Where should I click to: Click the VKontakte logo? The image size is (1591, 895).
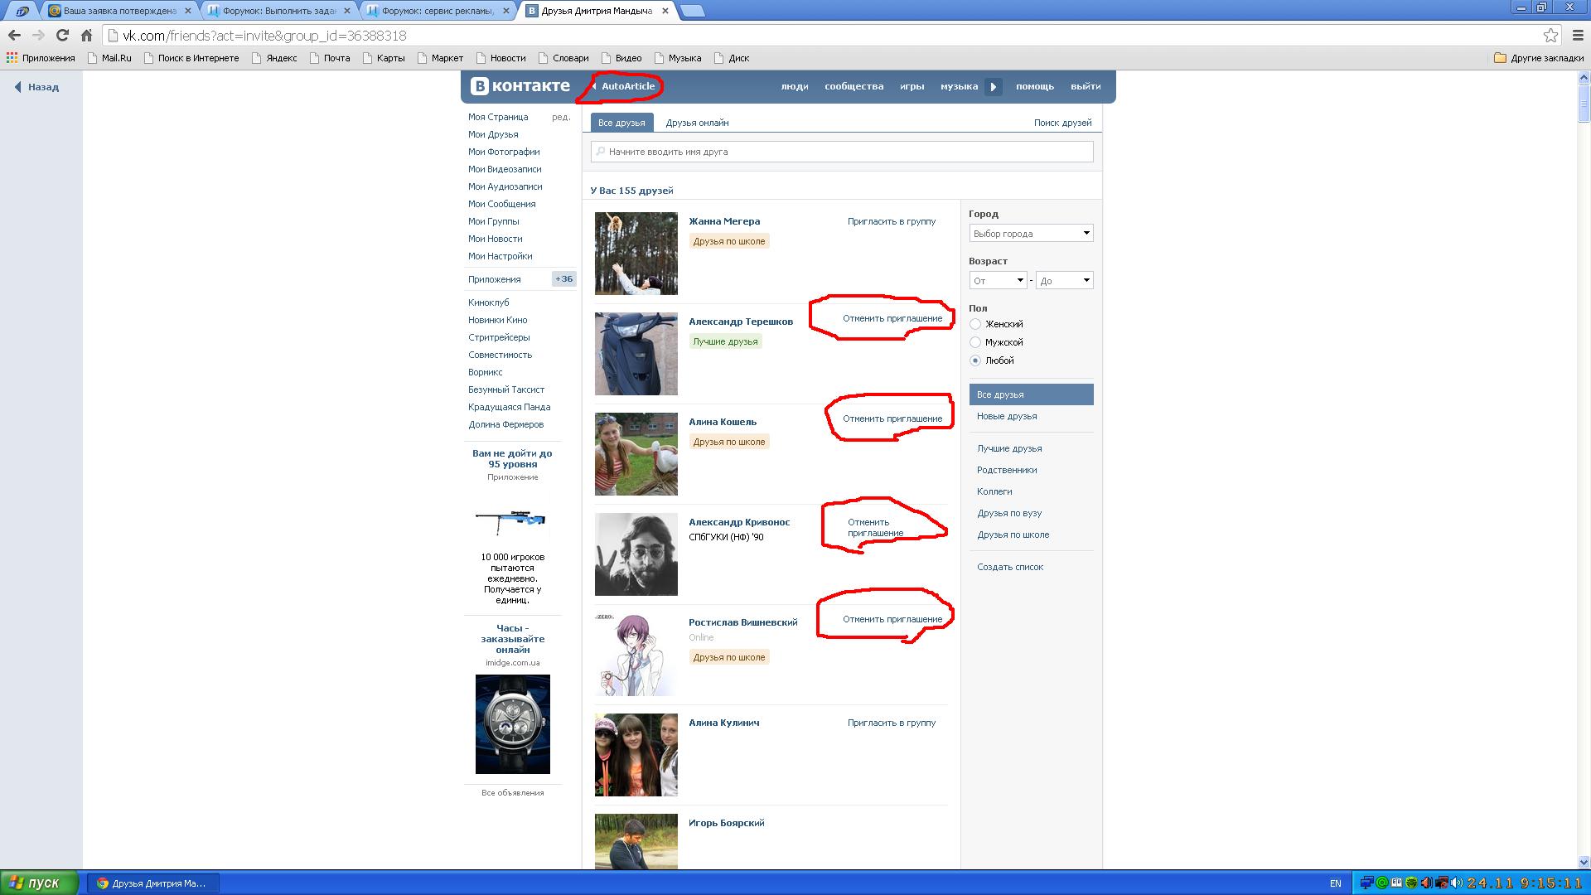pyautogui.click(x=520, y=86)
